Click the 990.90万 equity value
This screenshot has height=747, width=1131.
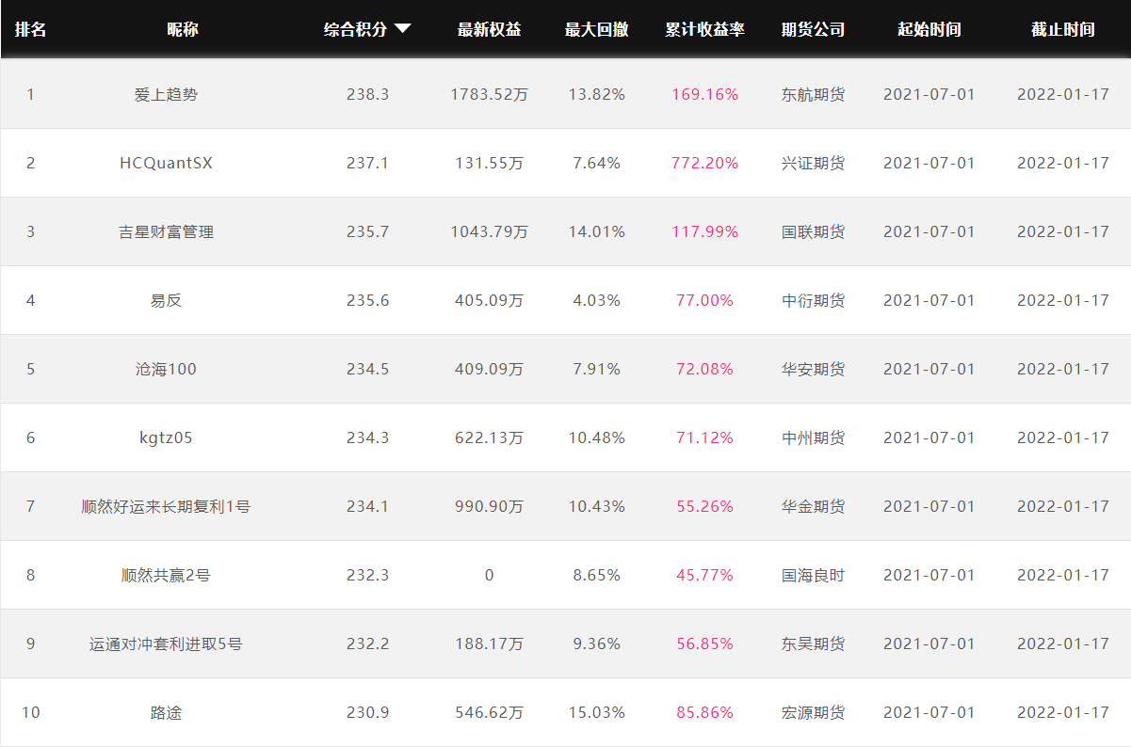click(489, 506)
